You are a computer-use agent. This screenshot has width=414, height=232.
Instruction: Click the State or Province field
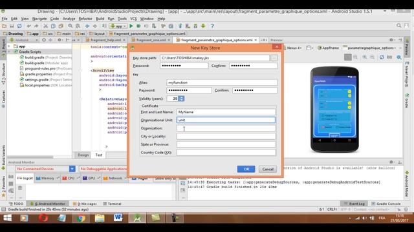pos(226,144)
